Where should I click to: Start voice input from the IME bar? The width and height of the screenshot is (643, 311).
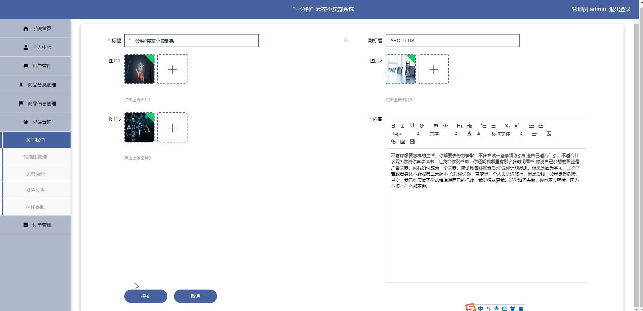click(x=497, y=308)
